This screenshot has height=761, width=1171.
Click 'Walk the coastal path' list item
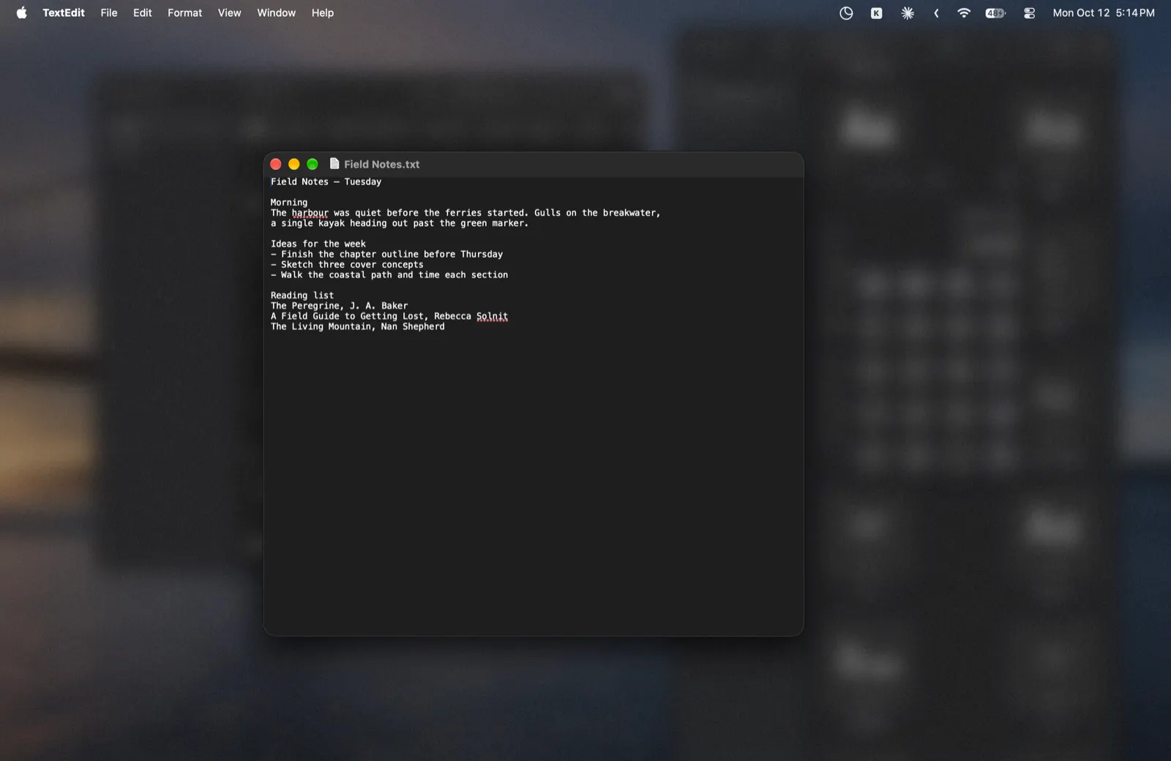(389, 274)
